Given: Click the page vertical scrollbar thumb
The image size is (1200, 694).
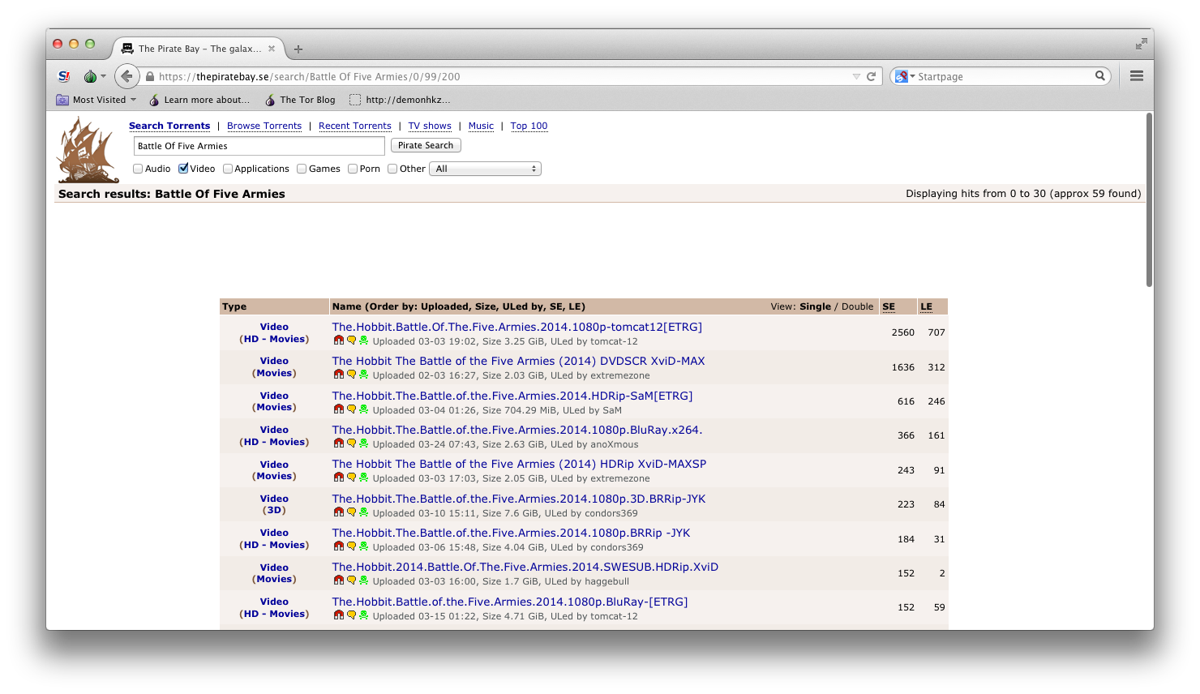Looking at the screenshot, I should click(x=1149, y=199).
